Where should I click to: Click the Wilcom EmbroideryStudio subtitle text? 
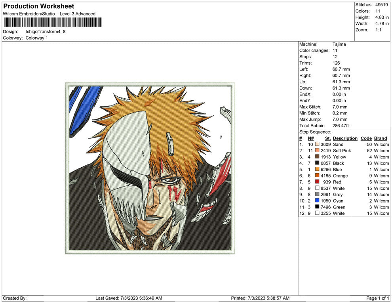coord(49,14)
